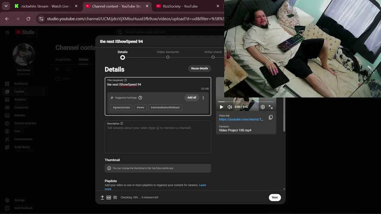Go back with browser back arrow
The width and height of the screenshot is (381, 214).
coord(7,19)
